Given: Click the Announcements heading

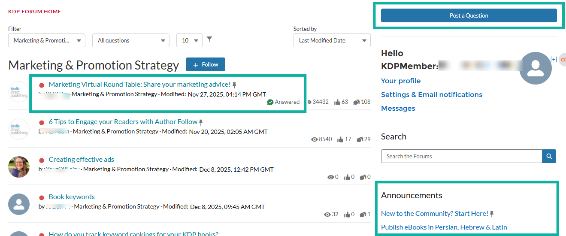Looking at the screenshot, I should point(412,195).
